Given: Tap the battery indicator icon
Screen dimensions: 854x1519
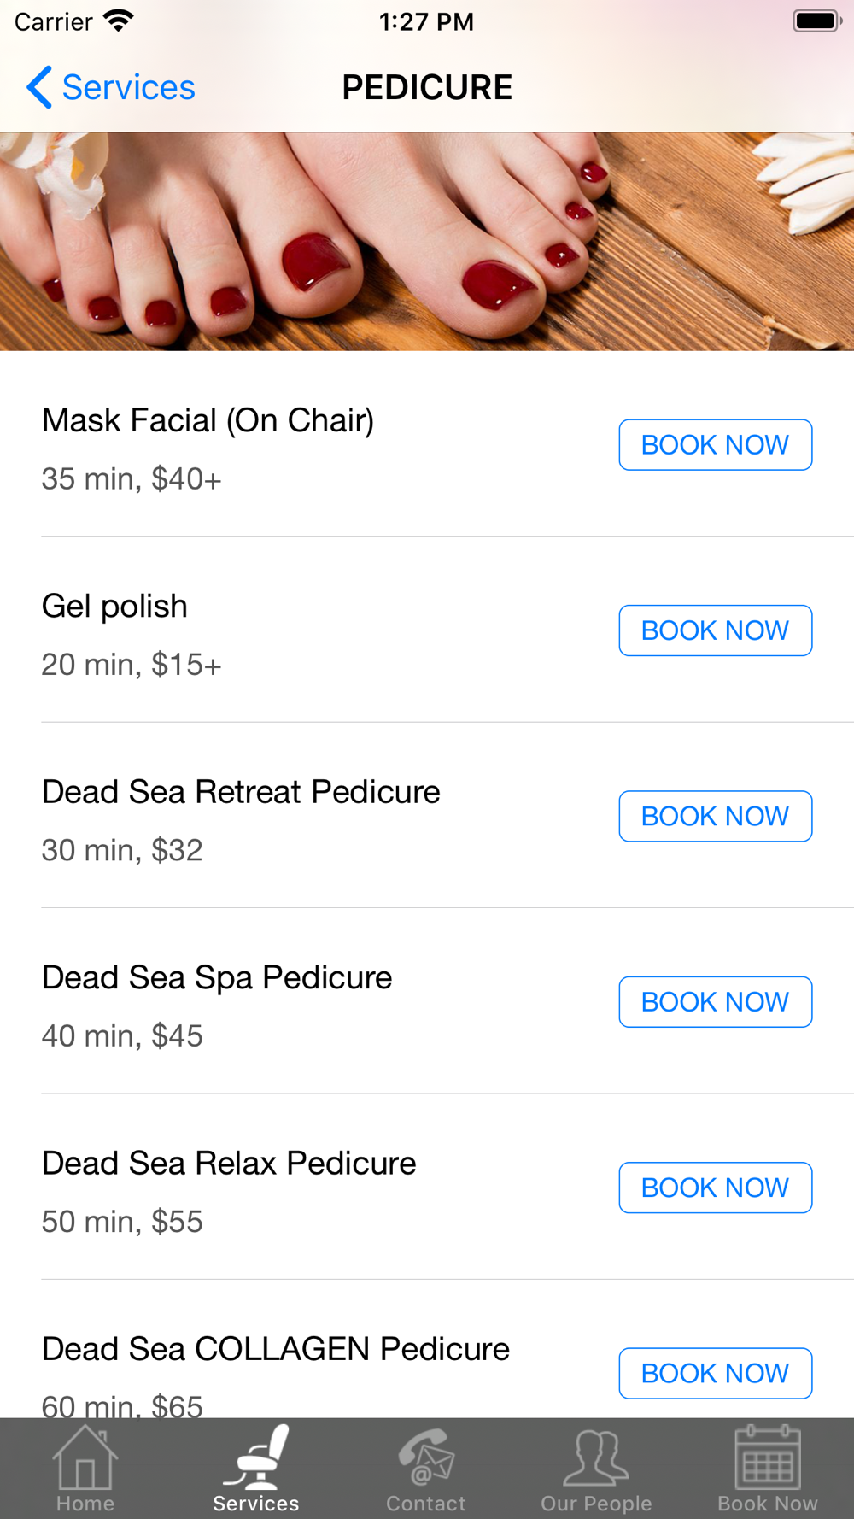Looking at the screenshot, I should [x=816, y=21].
